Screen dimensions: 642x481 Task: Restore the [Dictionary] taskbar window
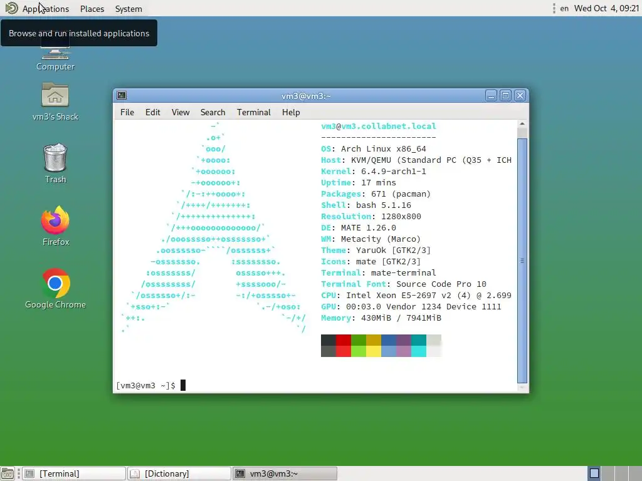(x=179, y=473)
